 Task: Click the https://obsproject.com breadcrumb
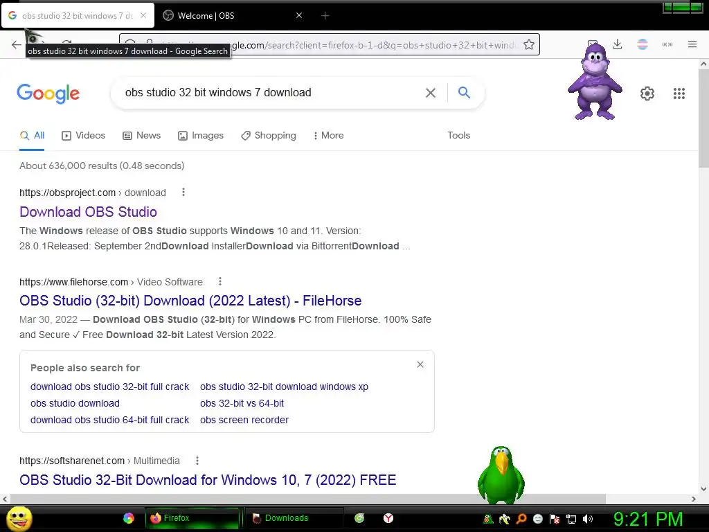click(x=67, y=193)
